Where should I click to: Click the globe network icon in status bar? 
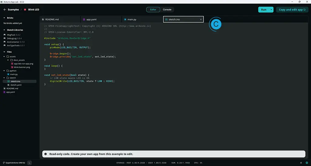tap(307, 163)
